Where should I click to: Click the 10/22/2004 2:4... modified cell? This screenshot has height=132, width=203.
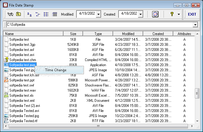click(128, 116)
